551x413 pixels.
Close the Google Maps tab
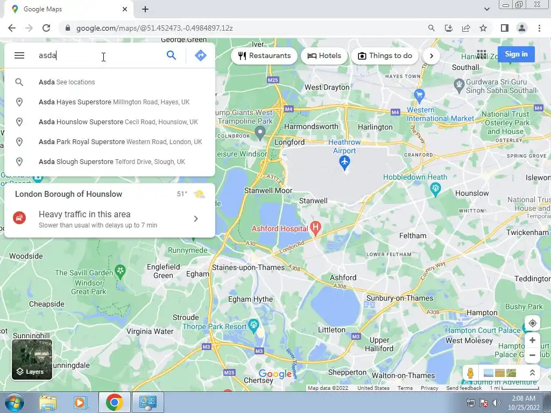point(125,9)
